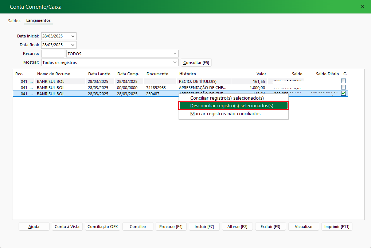The image size is (371, 248).
Task: Click the Conciliar button at the bottom
Action: coord(138,227)
